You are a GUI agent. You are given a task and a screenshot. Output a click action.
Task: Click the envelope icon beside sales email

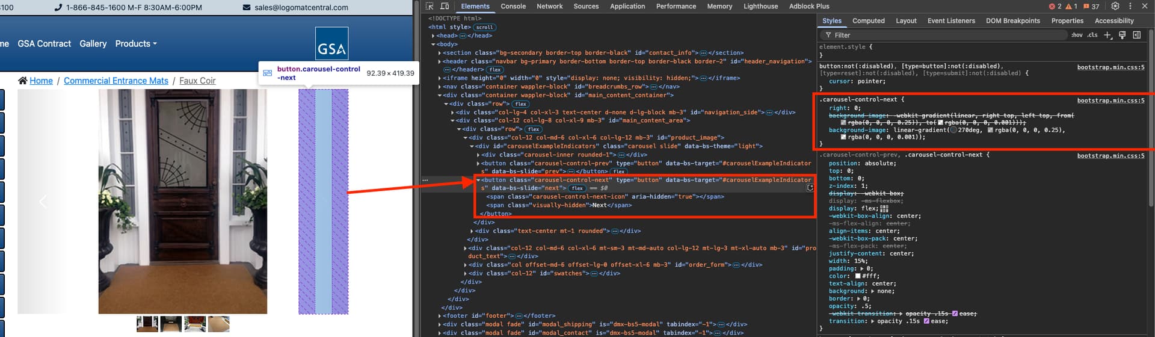[247, 7]
